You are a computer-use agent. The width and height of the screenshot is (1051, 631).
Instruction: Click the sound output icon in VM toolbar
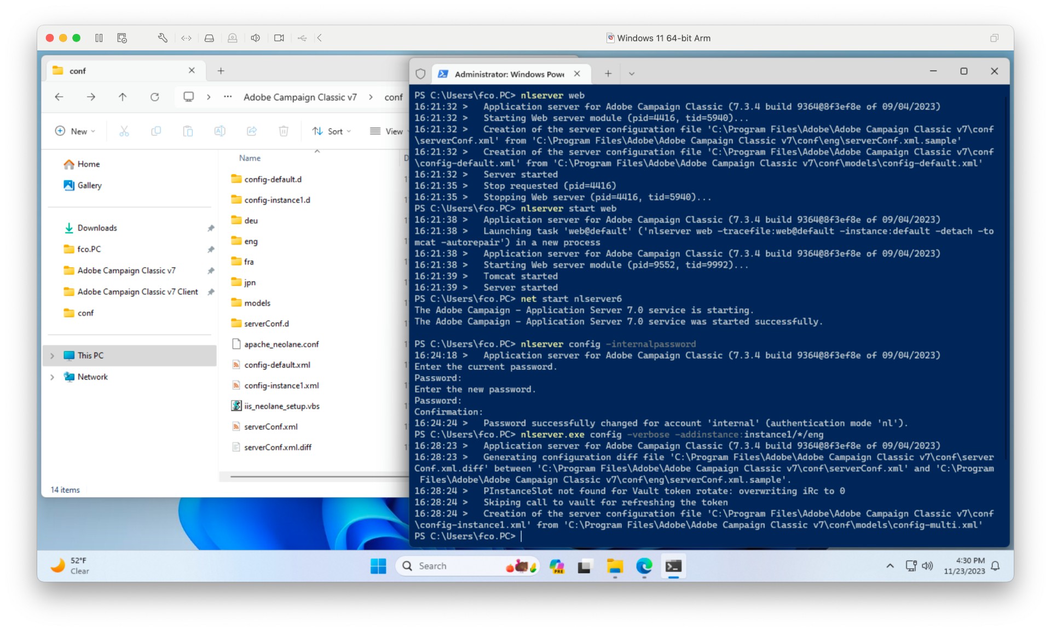pyautogui.click(x=255, y=38)
